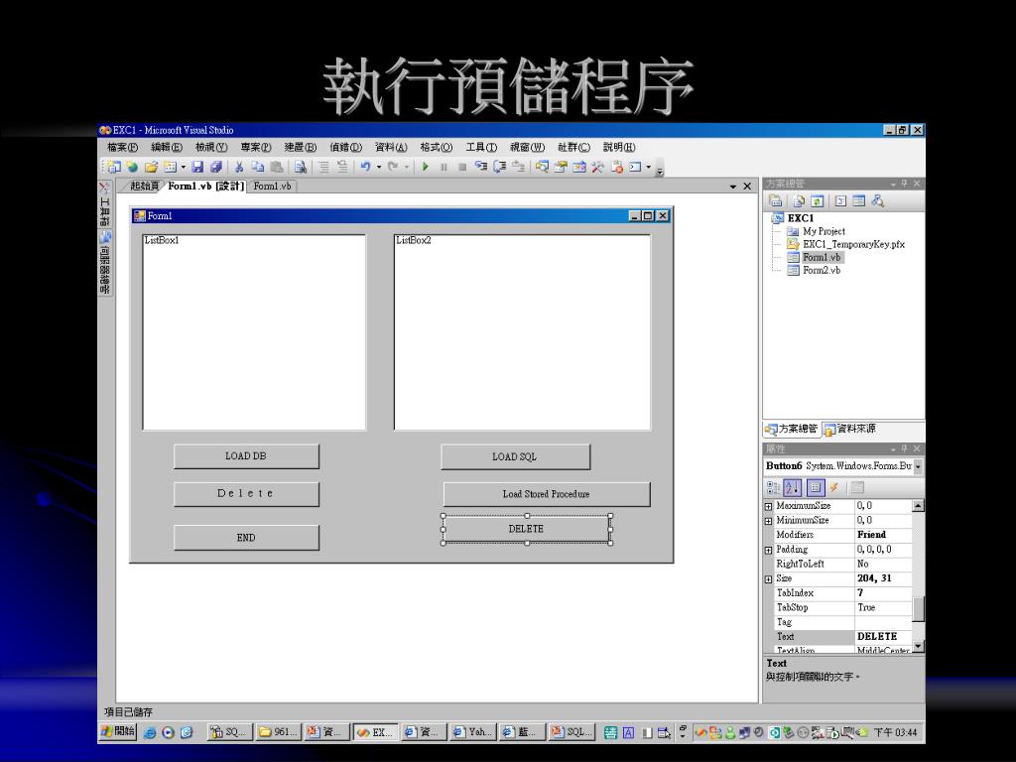Start debugging with the green play icon

(x=425, y=167)
